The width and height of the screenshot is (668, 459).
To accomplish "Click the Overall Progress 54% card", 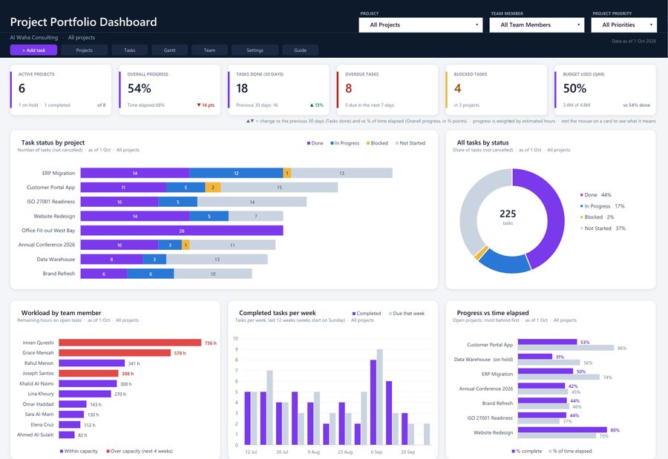I will (x=169, y=90).
